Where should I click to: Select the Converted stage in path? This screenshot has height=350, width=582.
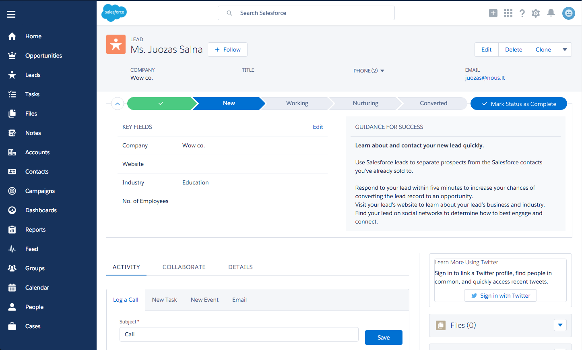pyautogui.click(x=433, y=104)
